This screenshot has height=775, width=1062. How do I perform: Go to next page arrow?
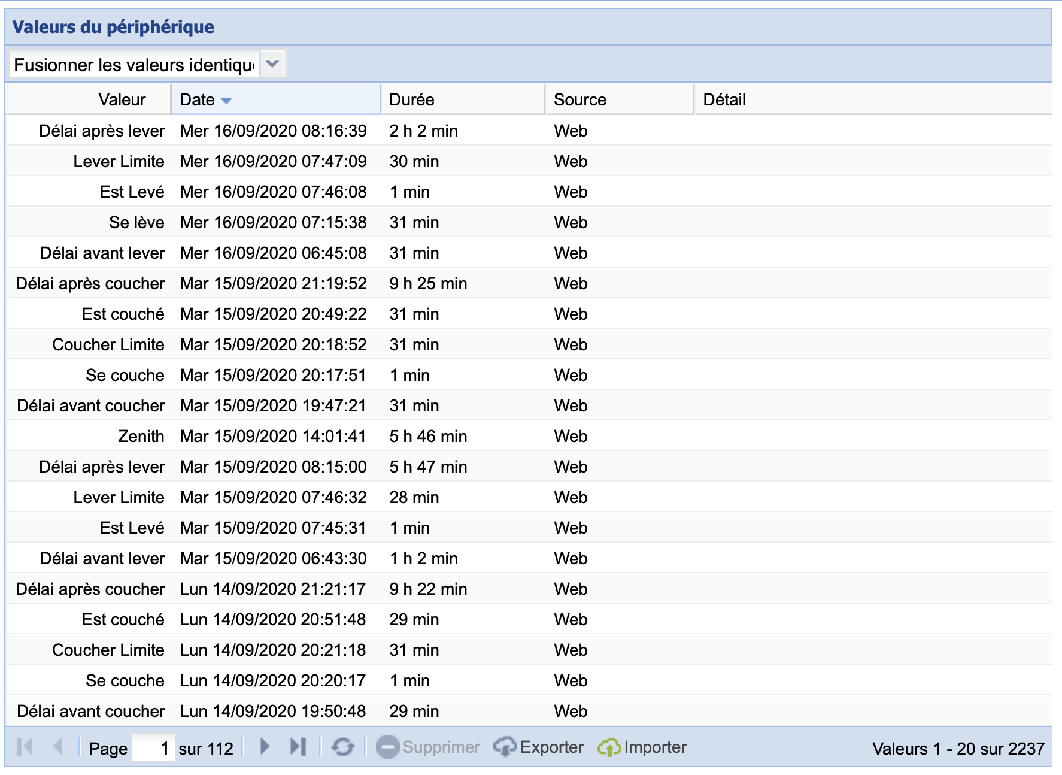tap(265, 747)
